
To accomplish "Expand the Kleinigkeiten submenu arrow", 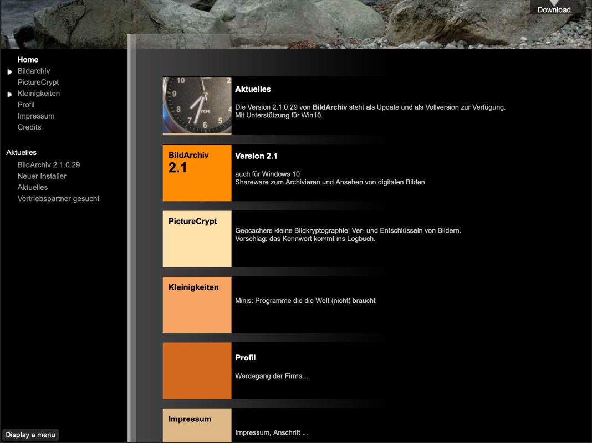I will pos(9,94).
